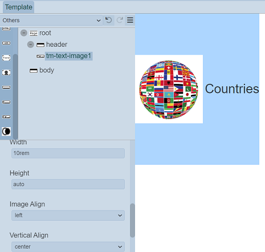
Task: Click the greyed redo arrow icon
Action: click(x=120, y=20)
